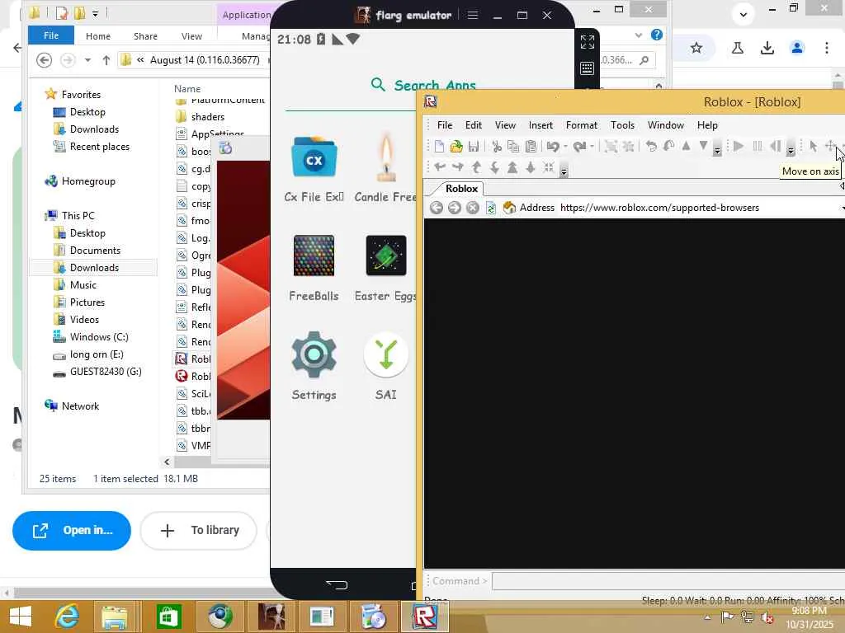Switch to Share tab in File Explorer ribbon
Viewport: 845px width, 633px height.
tap(145, 36)
